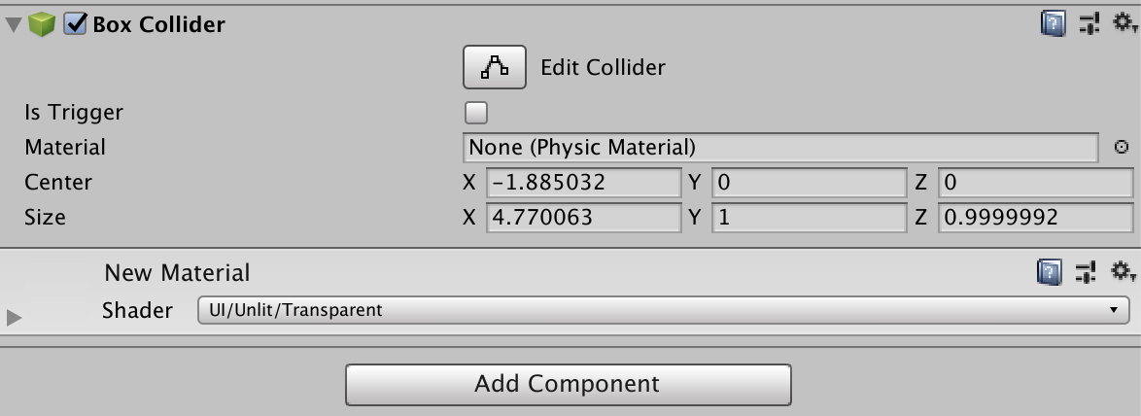The width and height of the screenshot is (1141, 416).
Task: Open Box Collider preset selector icon
Action: [x=1089, y=24]
